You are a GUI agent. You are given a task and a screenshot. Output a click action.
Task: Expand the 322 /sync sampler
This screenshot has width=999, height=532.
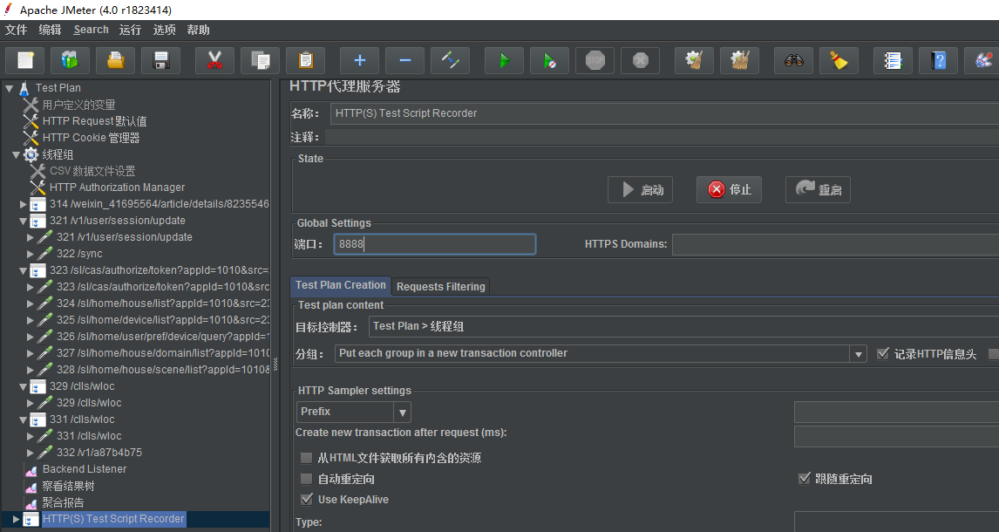[x=30, y=254]
